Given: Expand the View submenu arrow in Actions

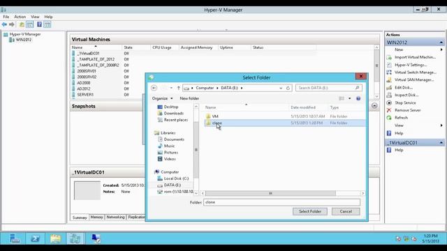Looking at the screenshot, I should click(x=441, y=125).
